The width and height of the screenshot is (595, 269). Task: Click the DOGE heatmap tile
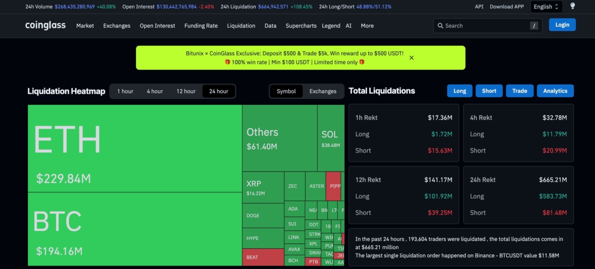(x=263, y=215)
